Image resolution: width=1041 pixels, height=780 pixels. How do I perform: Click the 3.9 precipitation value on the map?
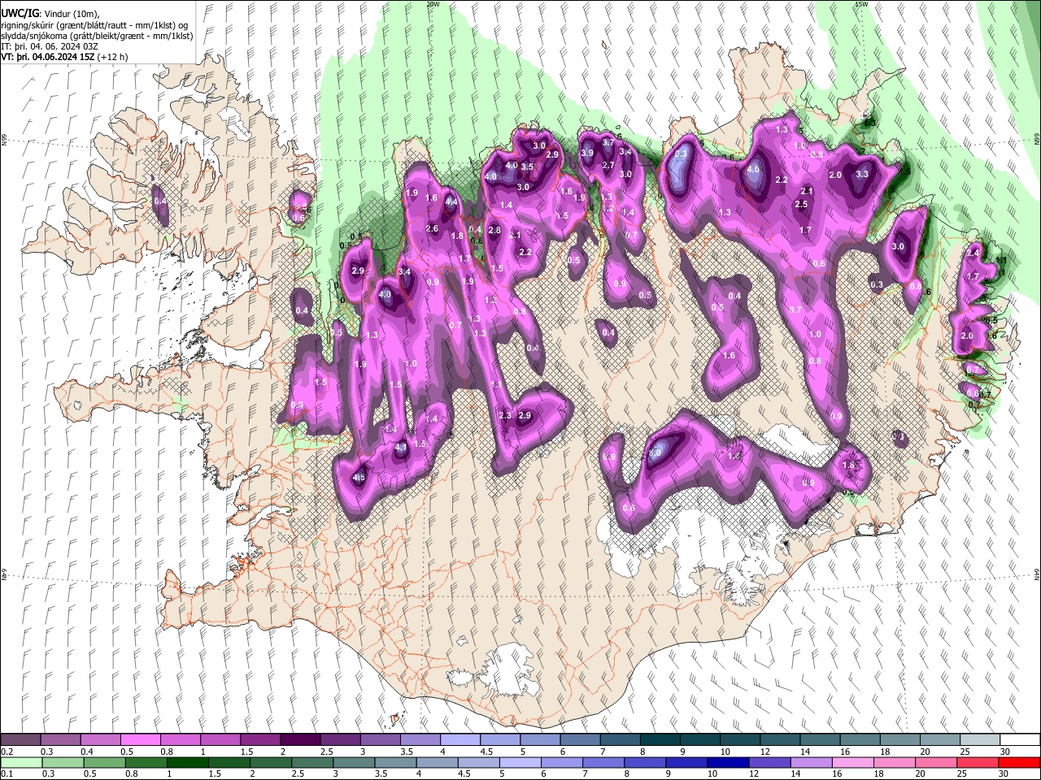pyautogui.click(x=587, y=154)
